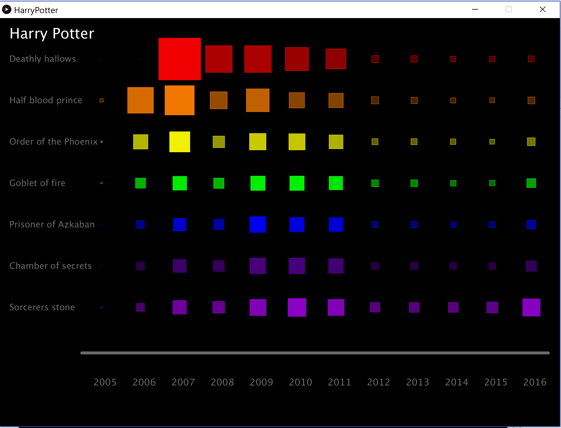
Task: Click the 2013 year label
Action: 418,382
